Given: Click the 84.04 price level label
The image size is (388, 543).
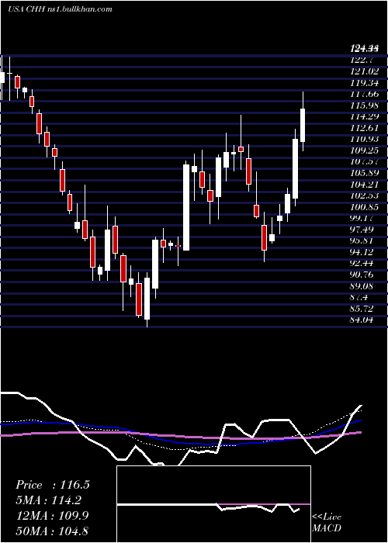Looking at the screenshot, I should click(x=363, y=320).
